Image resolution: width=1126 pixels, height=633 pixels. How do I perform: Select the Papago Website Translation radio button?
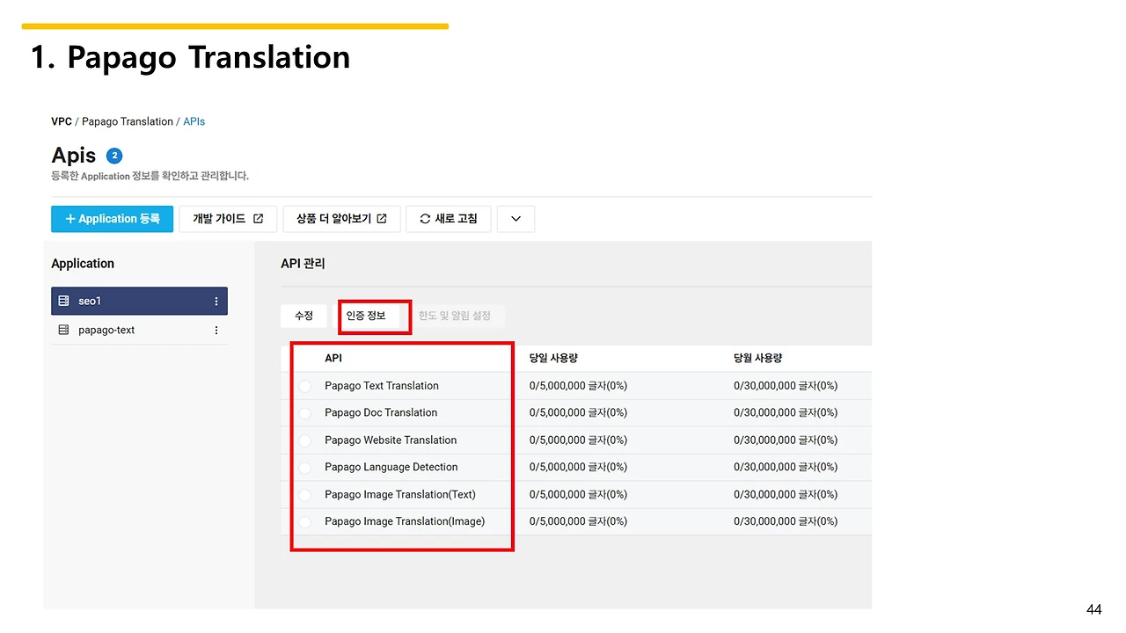tap(304, 440)
